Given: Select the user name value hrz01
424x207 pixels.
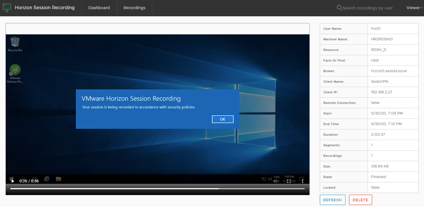Looking at the screenshot, I should coord(376,29).
